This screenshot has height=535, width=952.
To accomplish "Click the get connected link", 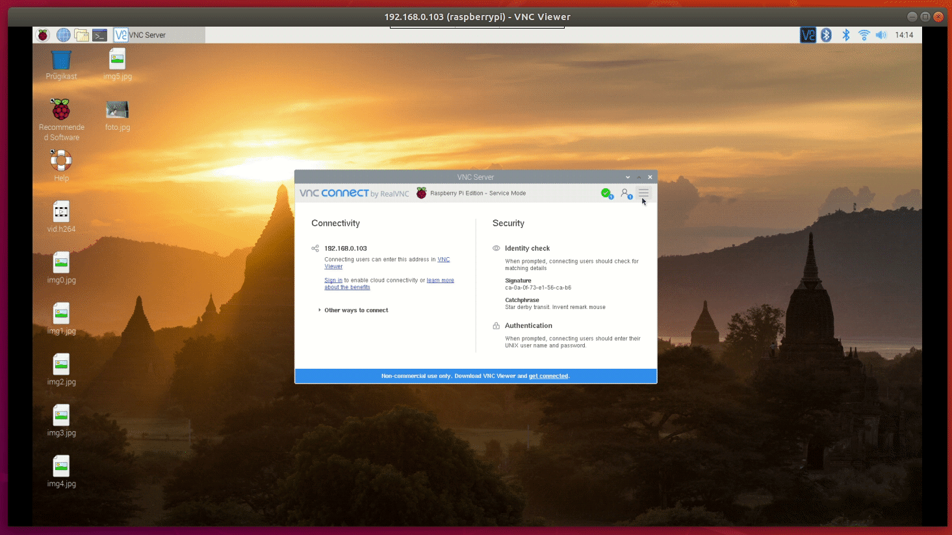I will [548, 376].
